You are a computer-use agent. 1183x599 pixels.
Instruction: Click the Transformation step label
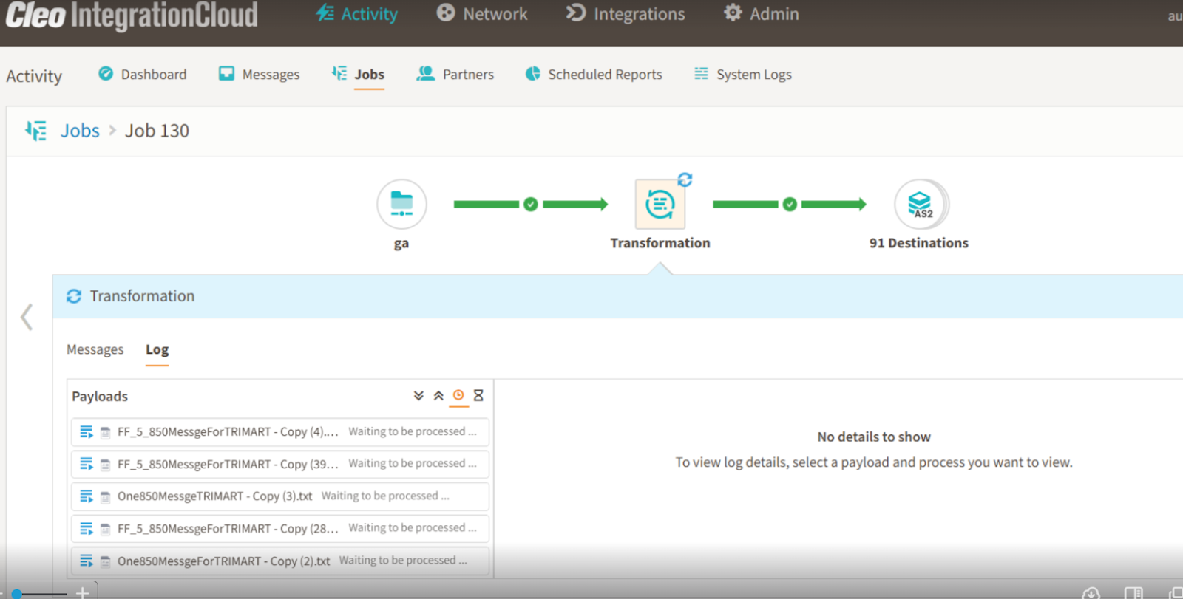pos(660,243)
